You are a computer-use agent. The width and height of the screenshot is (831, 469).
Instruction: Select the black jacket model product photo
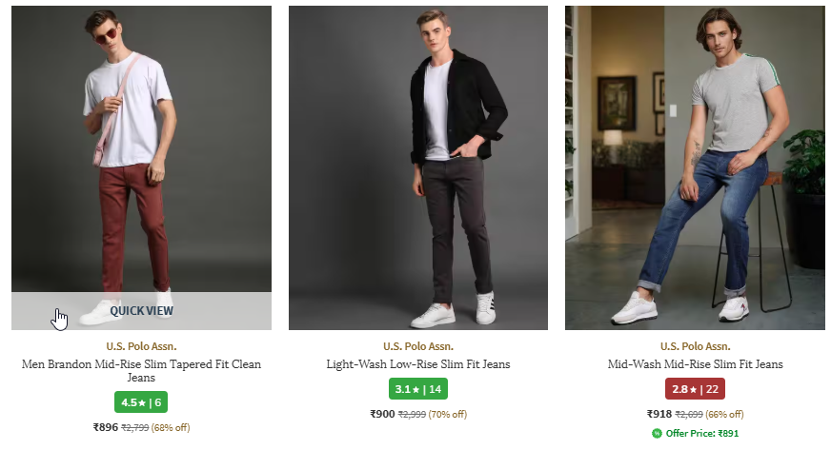coord(417,167)
